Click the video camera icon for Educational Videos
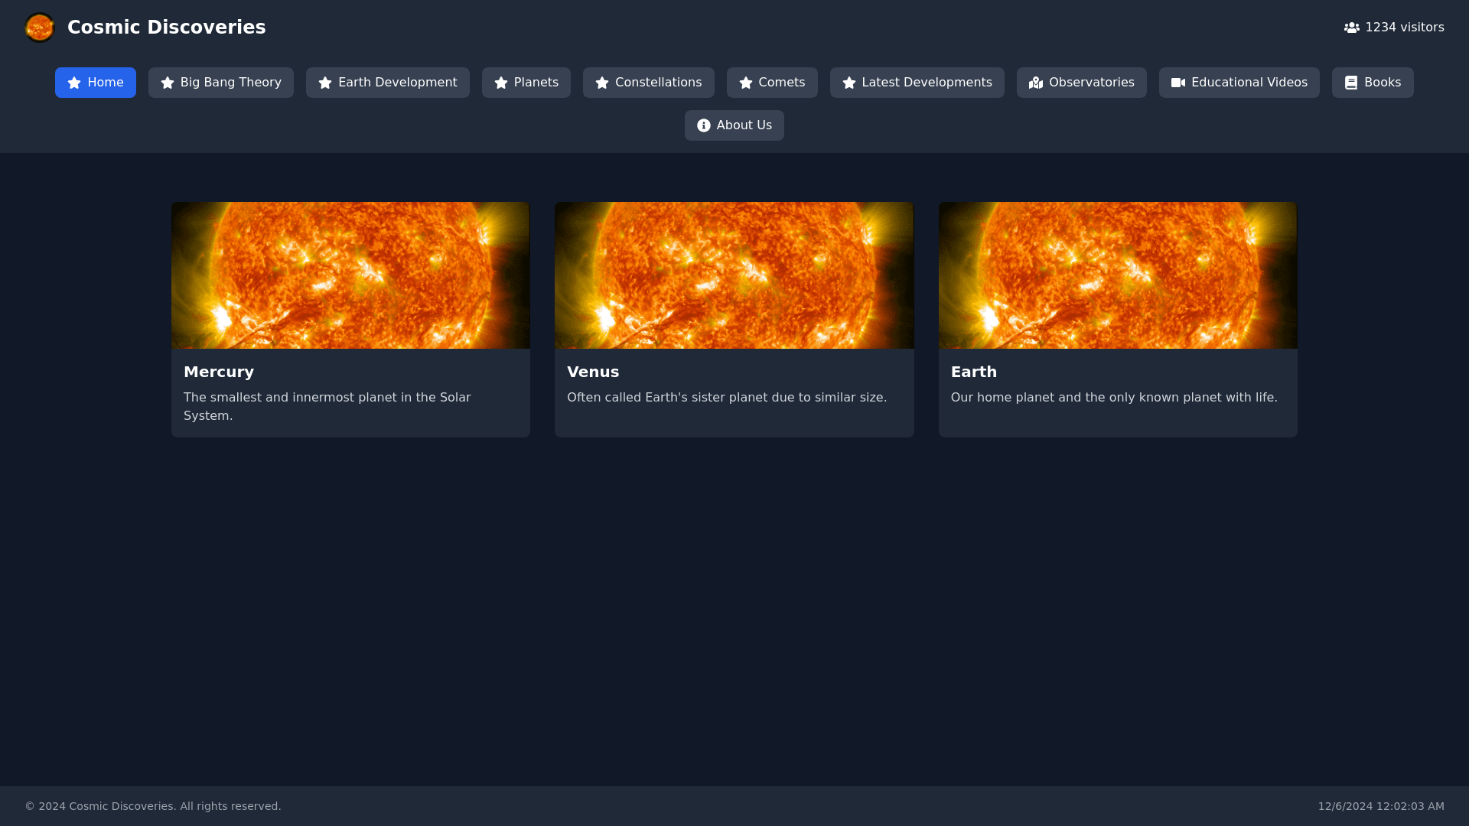1469x826 pixels. (1177, 83)
